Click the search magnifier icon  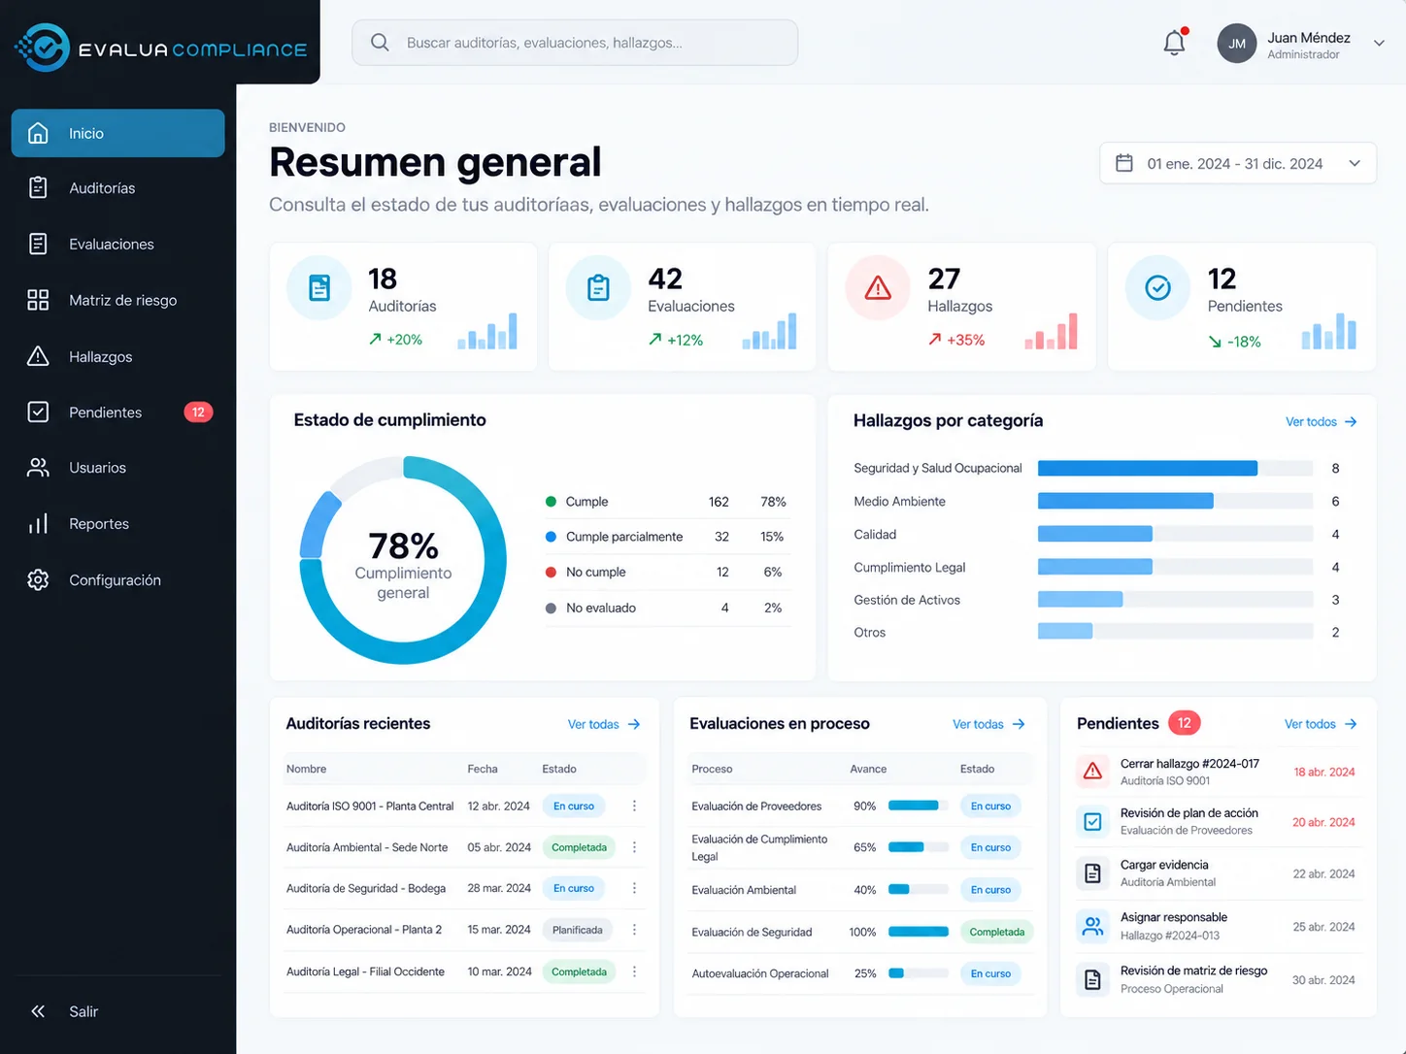(x=380, y=43)
